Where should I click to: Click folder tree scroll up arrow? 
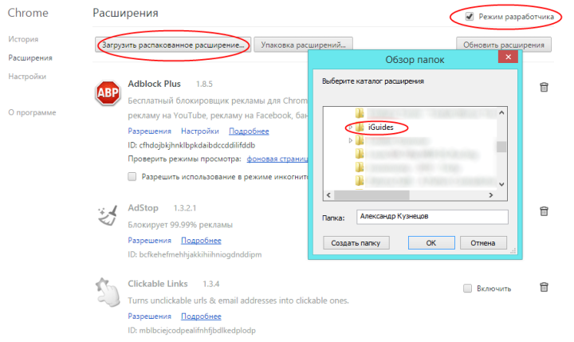point(501,112)
